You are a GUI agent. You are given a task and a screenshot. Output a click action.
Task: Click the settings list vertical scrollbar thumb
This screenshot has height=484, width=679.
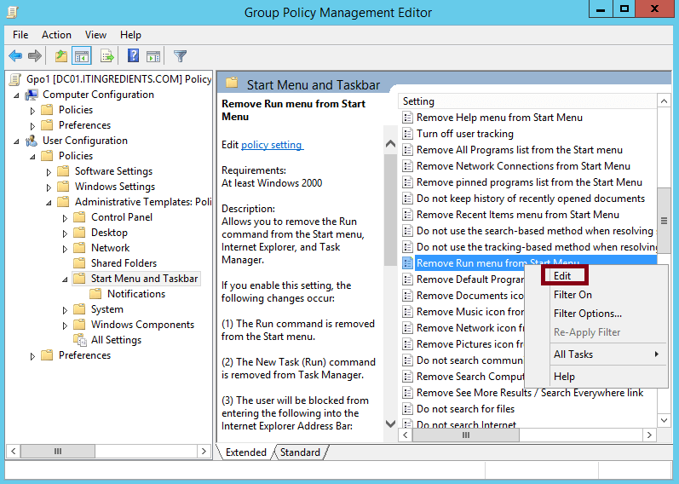point(664,221)
